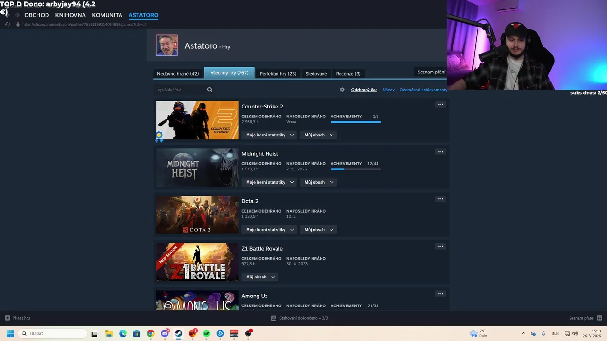Expand Moje herní statistiky for Counter-Strike 2
This screenshot has width=607, height=341.
[269, 135]
